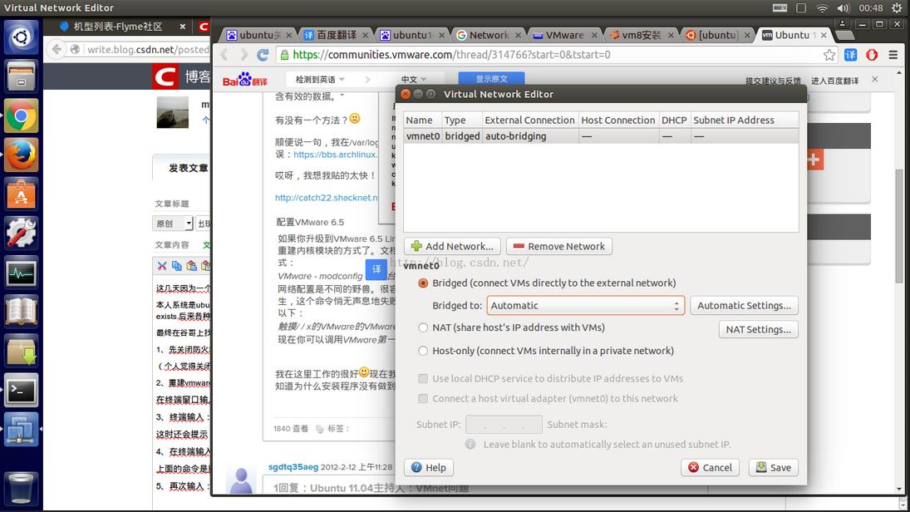
Task: Switch to the Network Google tab
Action: point(489,35)
